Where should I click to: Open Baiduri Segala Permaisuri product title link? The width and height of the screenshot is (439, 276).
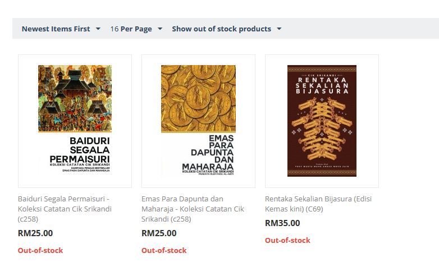(64, 204)
